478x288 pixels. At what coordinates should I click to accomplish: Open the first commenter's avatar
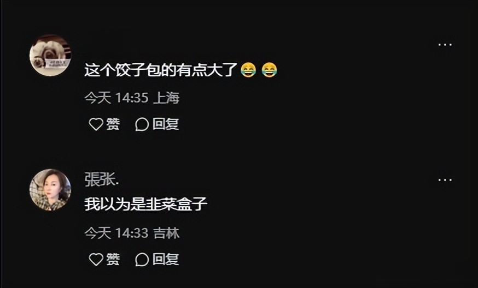(x=50, y=55)
